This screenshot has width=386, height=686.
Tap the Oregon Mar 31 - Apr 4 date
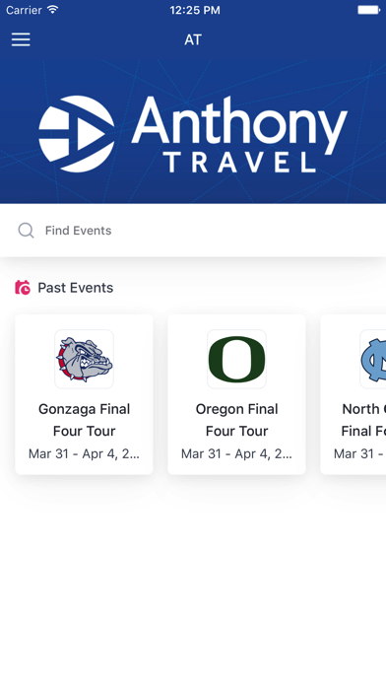[236, 453]
